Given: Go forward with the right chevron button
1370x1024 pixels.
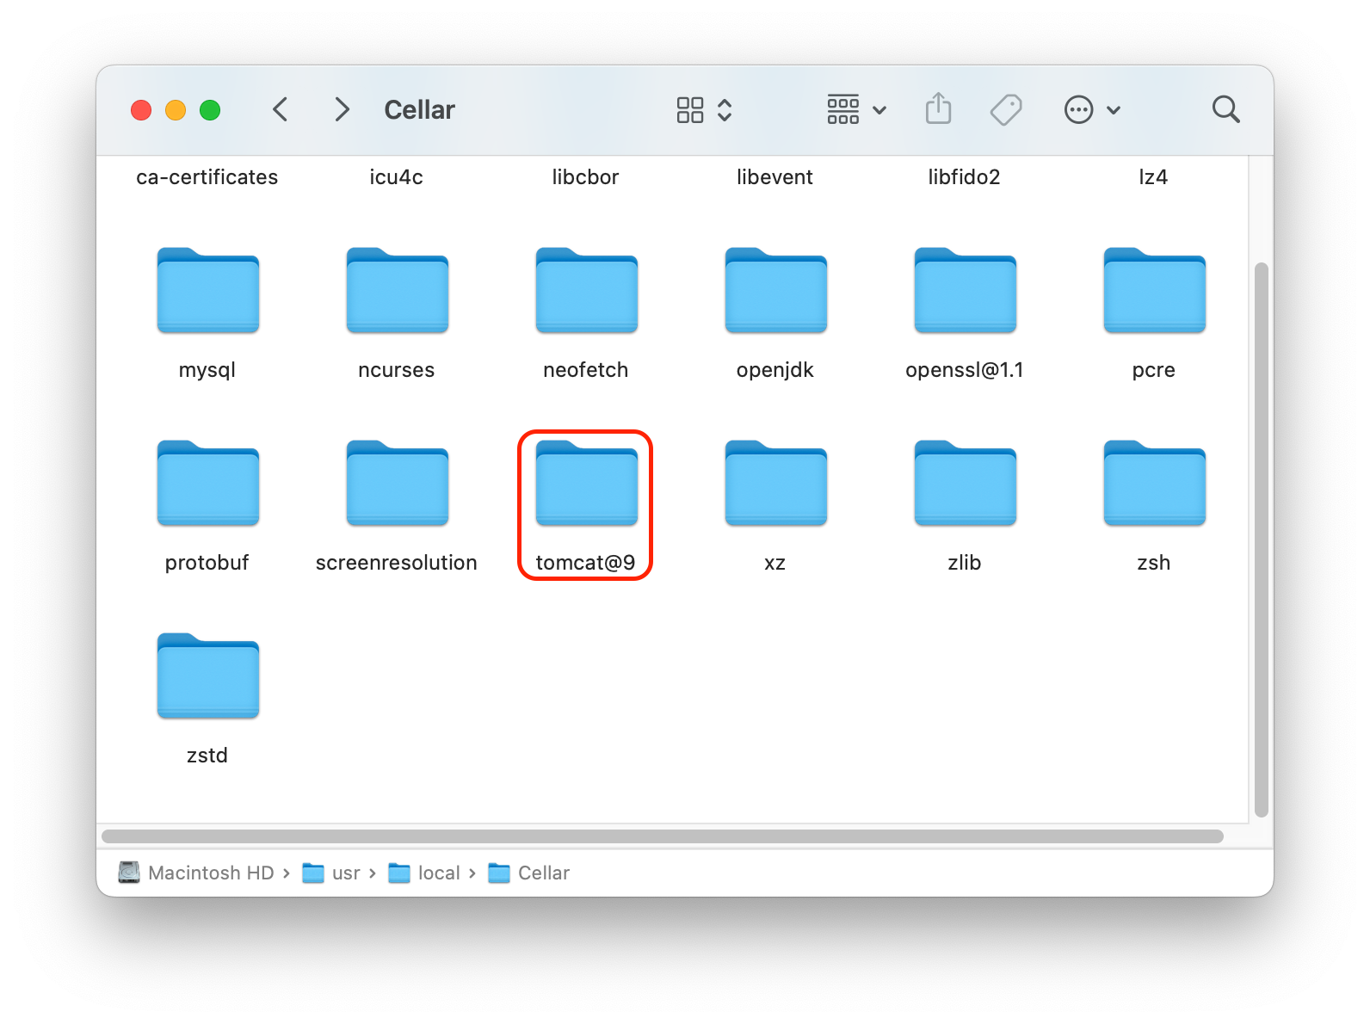Looking at the screenshot, I should (342, 109).
